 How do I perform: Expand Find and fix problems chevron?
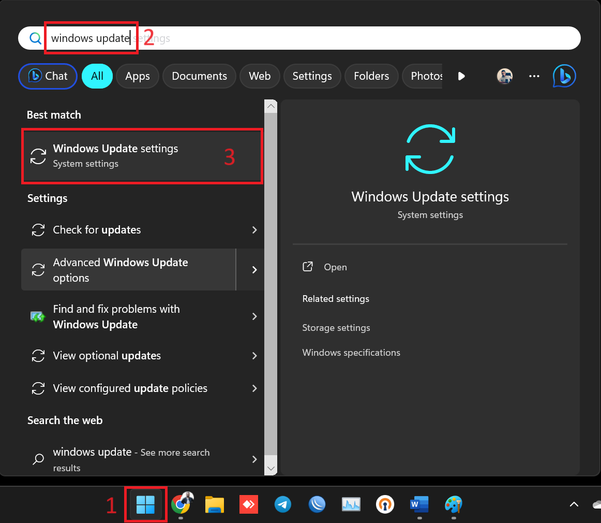254,316
